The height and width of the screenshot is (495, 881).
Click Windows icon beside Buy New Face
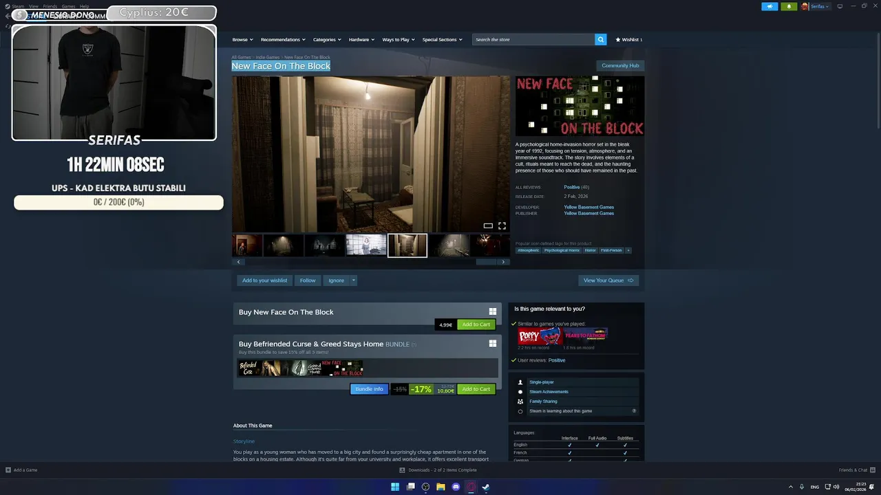point(493,311)
